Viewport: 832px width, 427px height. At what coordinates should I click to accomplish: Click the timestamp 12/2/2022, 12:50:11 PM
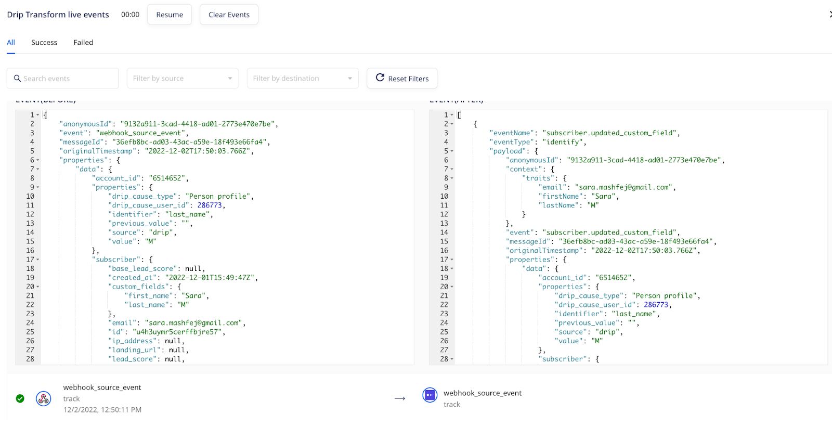(x=102, y=410)
